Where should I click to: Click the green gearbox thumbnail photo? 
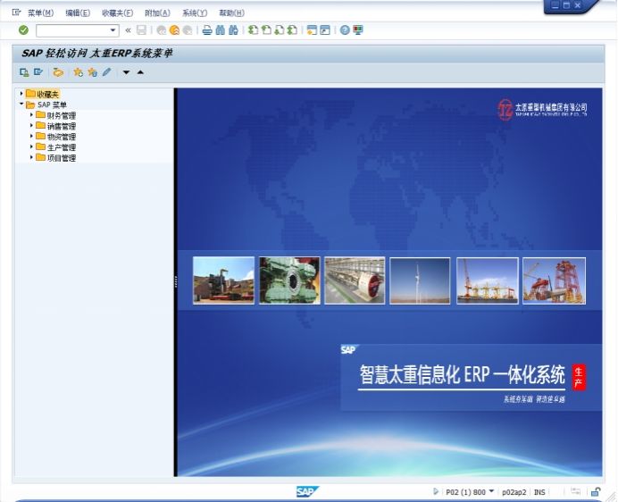point(289,280)
